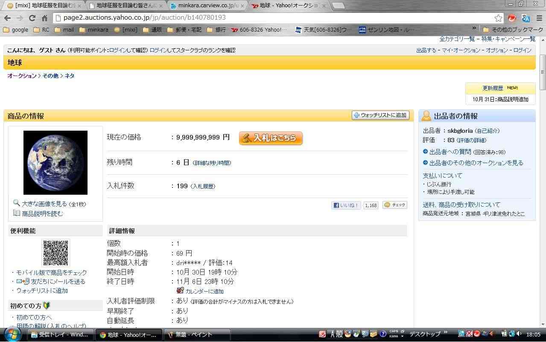Open the 天気[606-8326] weather bookmark

point(324,30)
